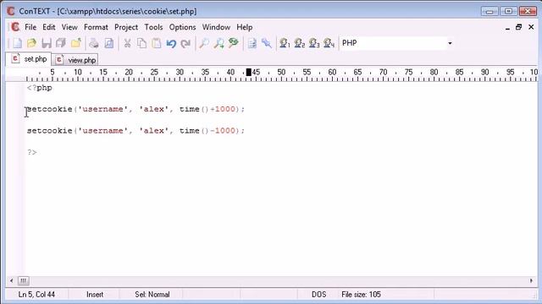Click the Open file folder icon

click(32, 43)
